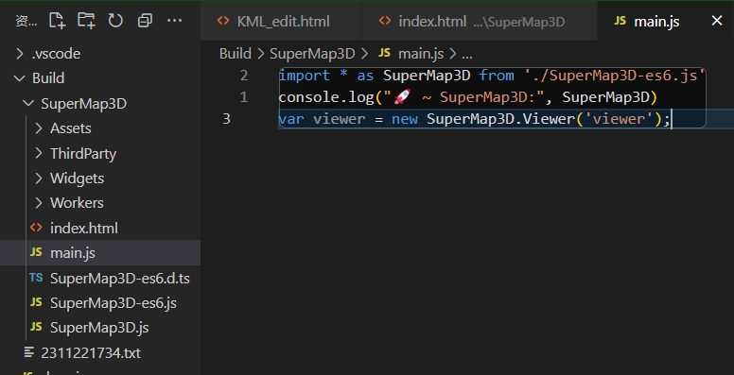The width and height of the screenshot is (734, 375).
Task: Collapse the Build folder
Action: click(100, 78)
